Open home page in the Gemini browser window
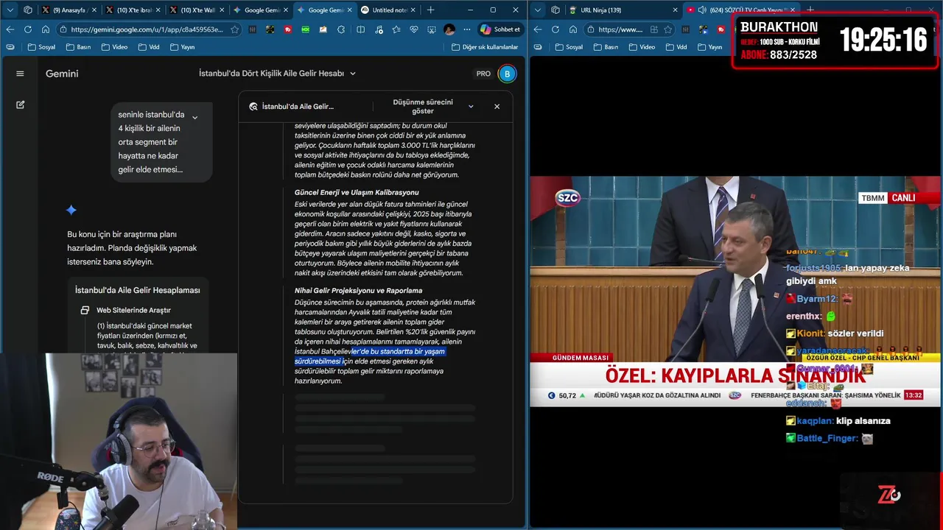943x530 pixels. (x=46, y=29)
